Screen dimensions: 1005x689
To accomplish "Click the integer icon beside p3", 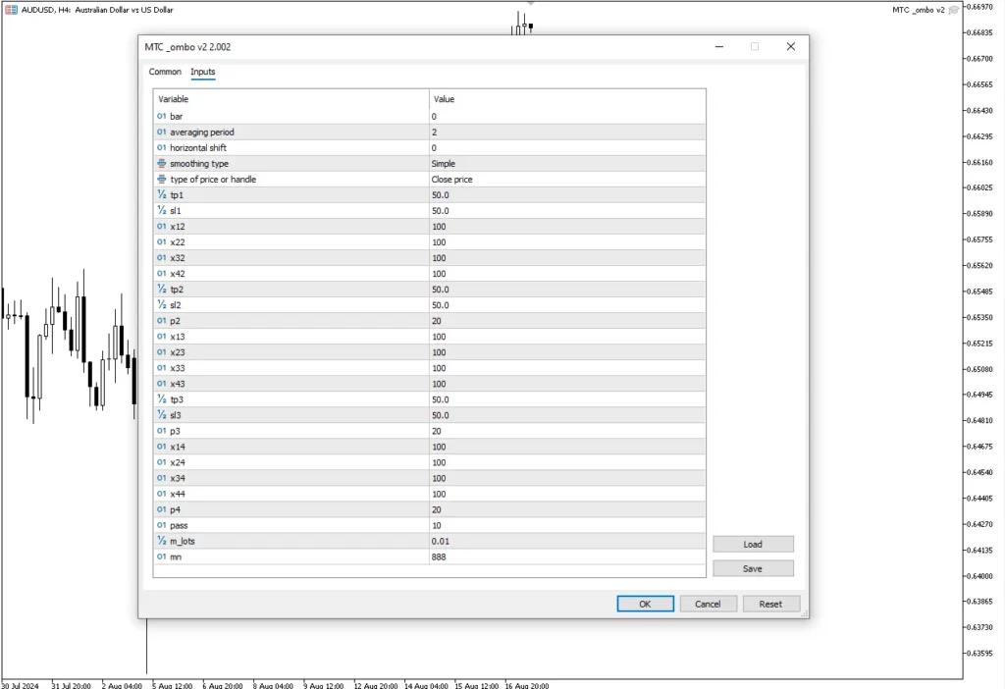I will click(162, 431).
